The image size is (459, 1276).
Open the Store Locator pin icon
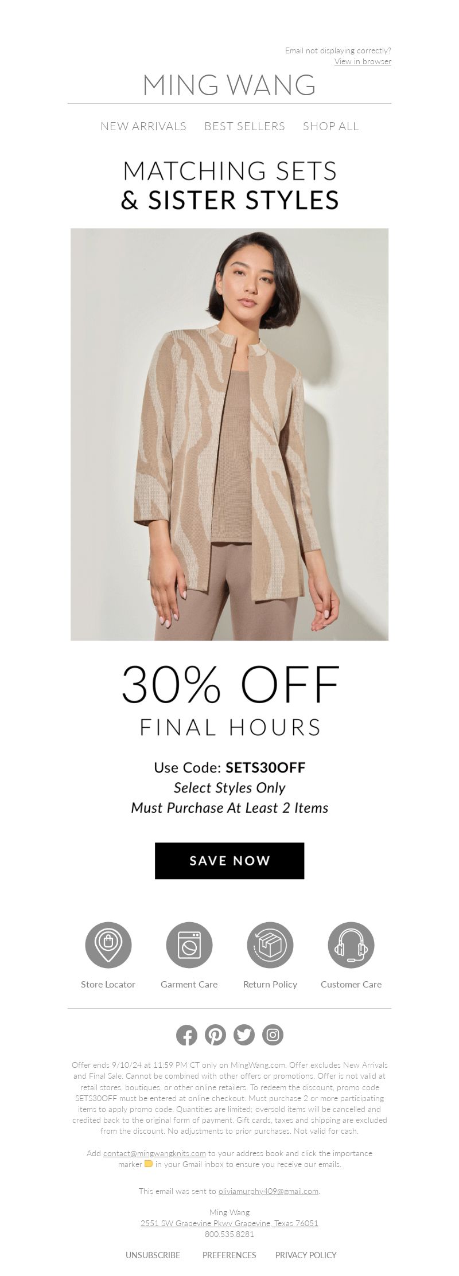coord(108,945)
